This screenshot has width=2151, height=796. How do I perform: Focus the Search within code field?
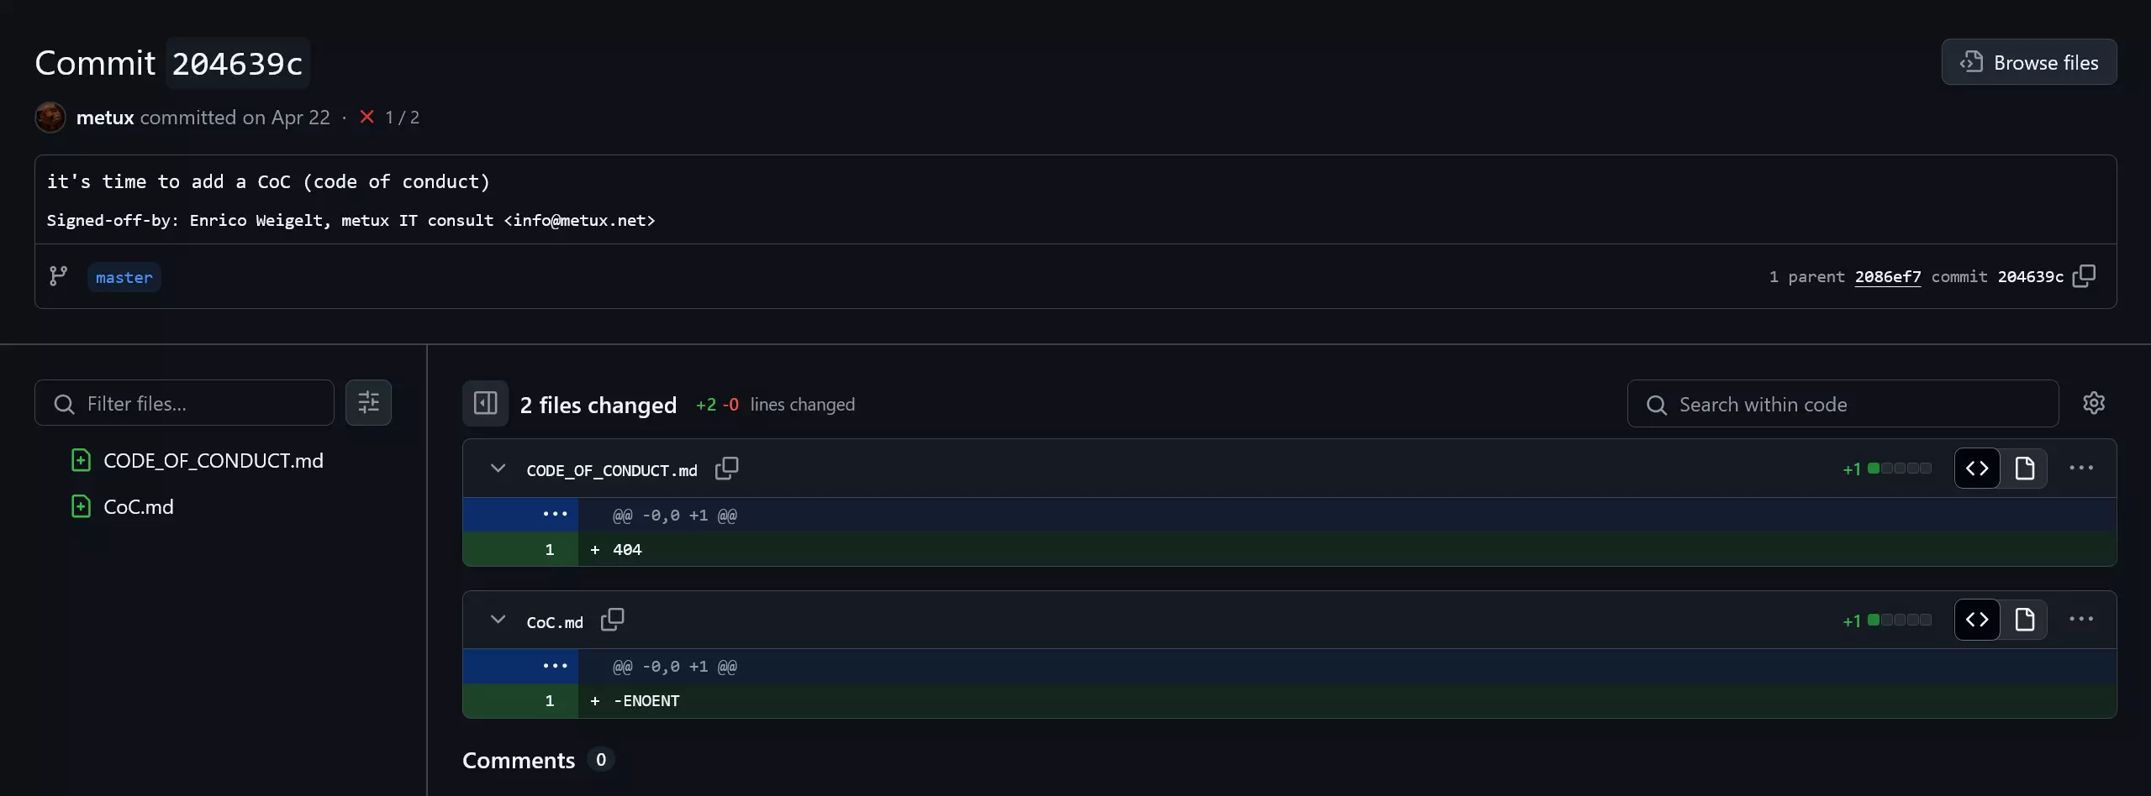(x=1843, y=404)
